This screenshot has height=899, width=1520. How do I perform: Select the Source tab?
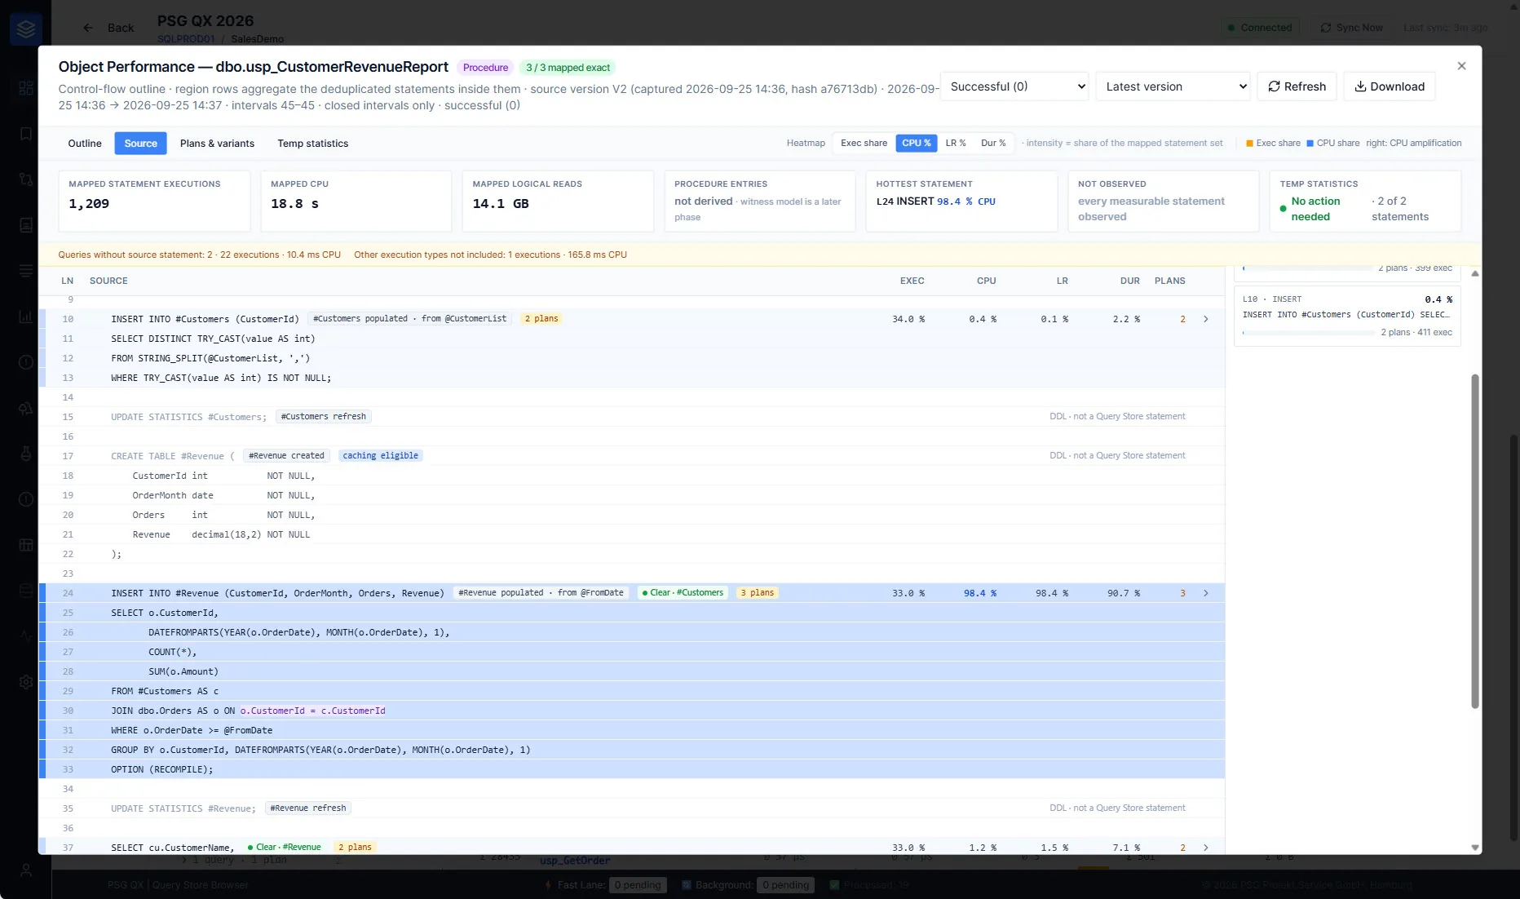pyautogui.click(x=141, y=144)
